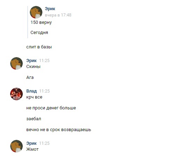The image size is (179, 156).
Task: Open Эрик's avatar beside Жмот message
Action: click(x=16, y=146)
